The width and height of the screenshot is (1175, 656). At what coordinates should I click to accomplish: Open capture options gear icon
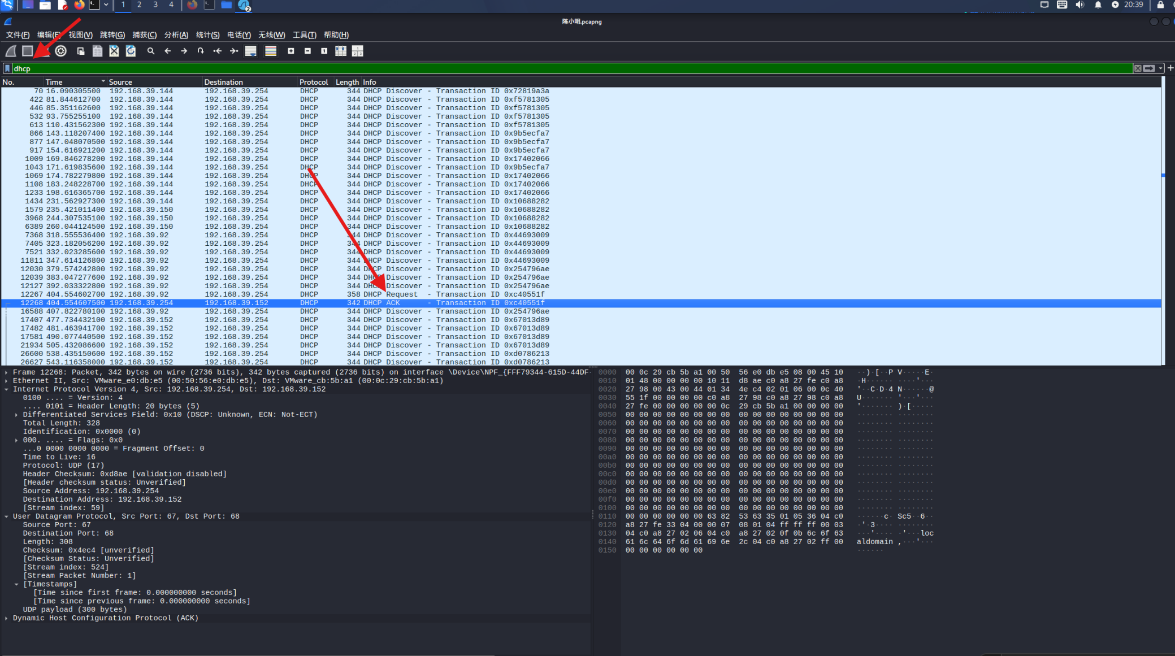61,51
